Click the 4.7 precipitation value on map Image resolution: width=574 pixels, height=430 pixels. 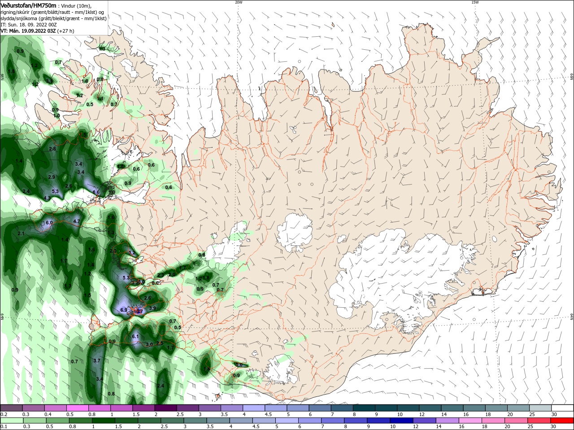(76, 221)
